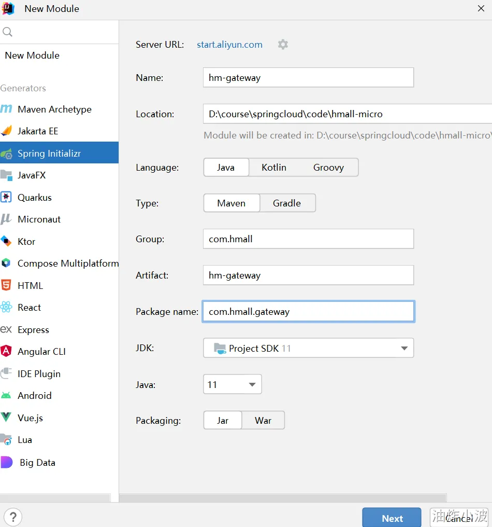Select Compose Multiplatform generator
Viewport: 492px width, 527px height.
(x=68, y=263)
